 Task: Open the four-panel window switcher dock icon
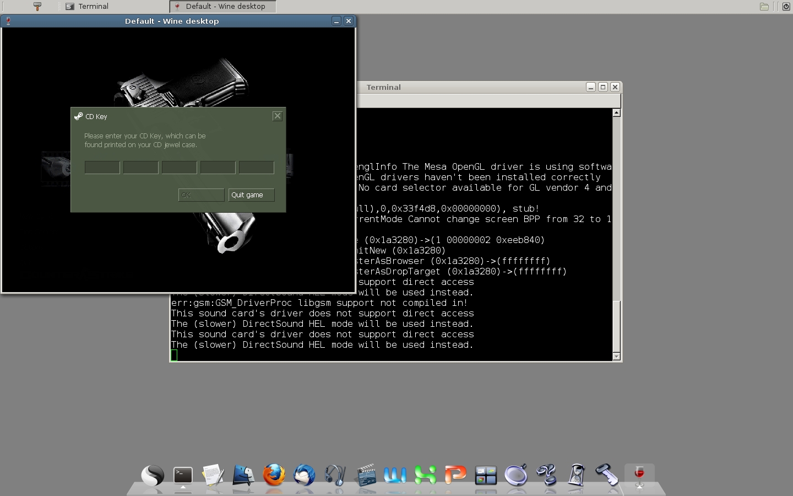[x=486, y=475]
